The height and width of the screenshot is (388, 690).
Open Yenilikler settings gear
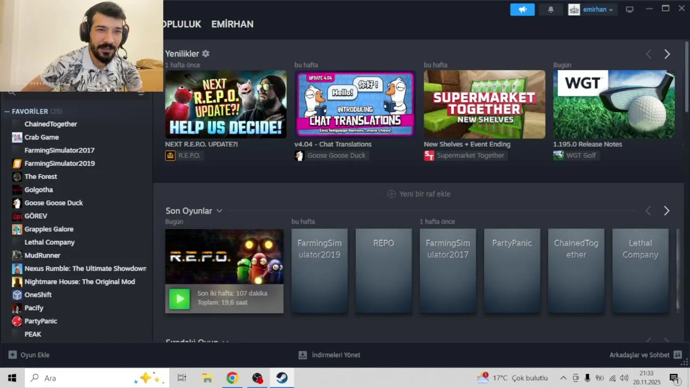(x=205, y=54)
